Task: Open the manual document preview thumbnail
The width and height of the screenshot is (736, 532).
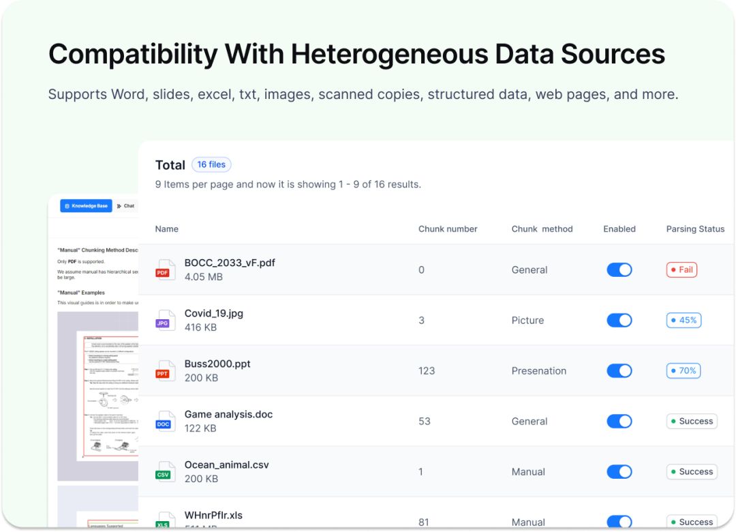Action: click(97, 396)
